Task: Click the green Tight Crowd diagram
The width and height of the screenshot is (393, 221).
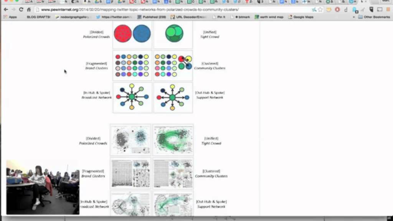Action: click(173, 34)
